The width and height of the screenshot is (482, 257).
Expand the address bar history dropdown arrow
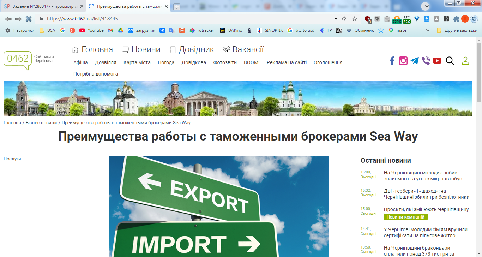[336, 19]
